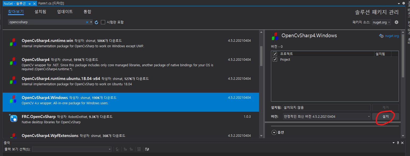
Task: Click the Project name in projects table
Action: (285, 60)
